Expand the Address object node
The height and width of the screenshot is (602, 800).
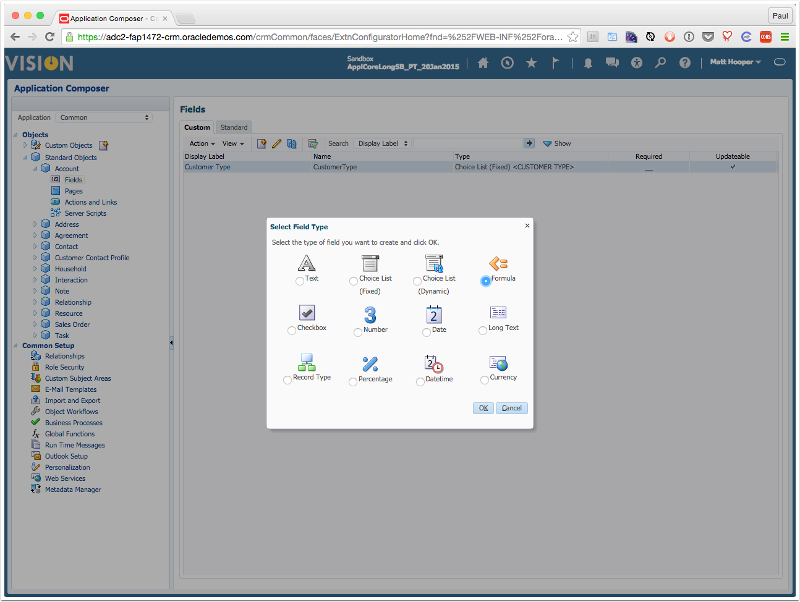tap(35, 224)
